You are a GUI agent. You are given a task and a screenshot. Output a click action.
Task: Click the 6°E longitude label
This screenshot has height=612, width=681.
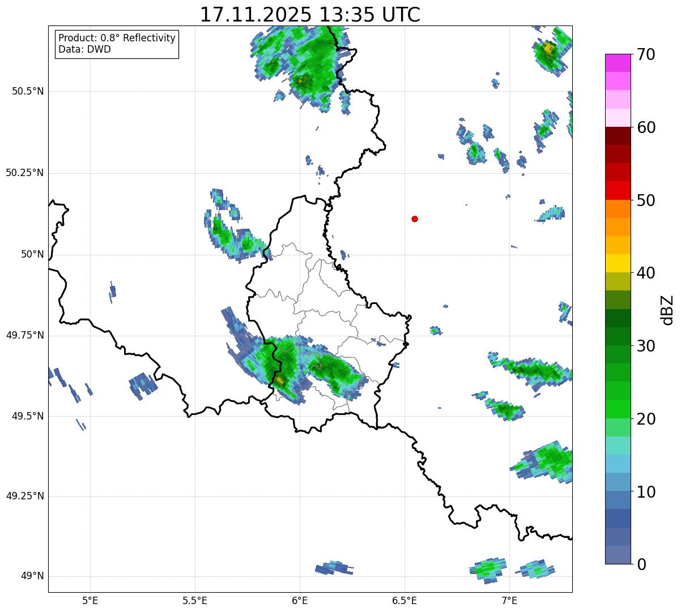pyautogui.click(x=300, y=600)
